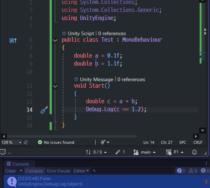This screenshot has width=210, height=188.
Task: Click the feedback chat icon in status bar
Action: pyautogui.click(x=3, y=152)
